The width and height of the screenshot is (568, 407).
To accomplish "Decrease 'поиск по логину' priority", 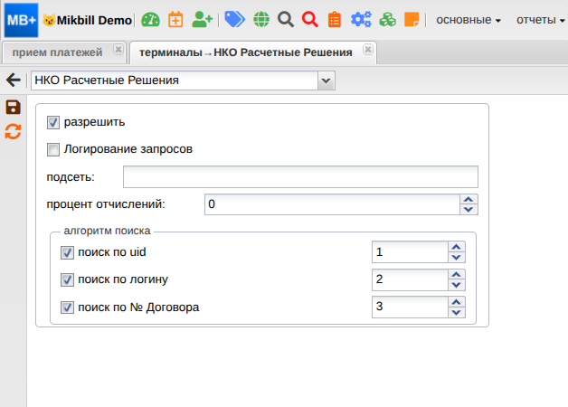I will (456, 285).
